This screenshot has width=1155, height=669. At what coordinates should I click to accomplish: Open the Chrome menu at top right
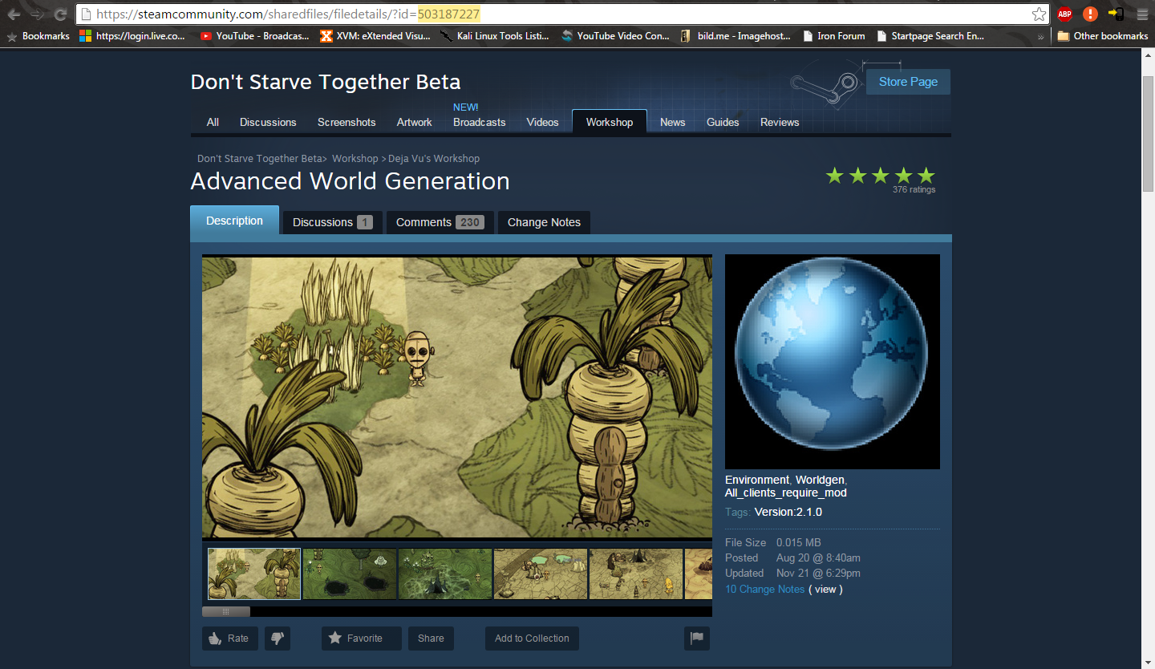pos(1142,14)
